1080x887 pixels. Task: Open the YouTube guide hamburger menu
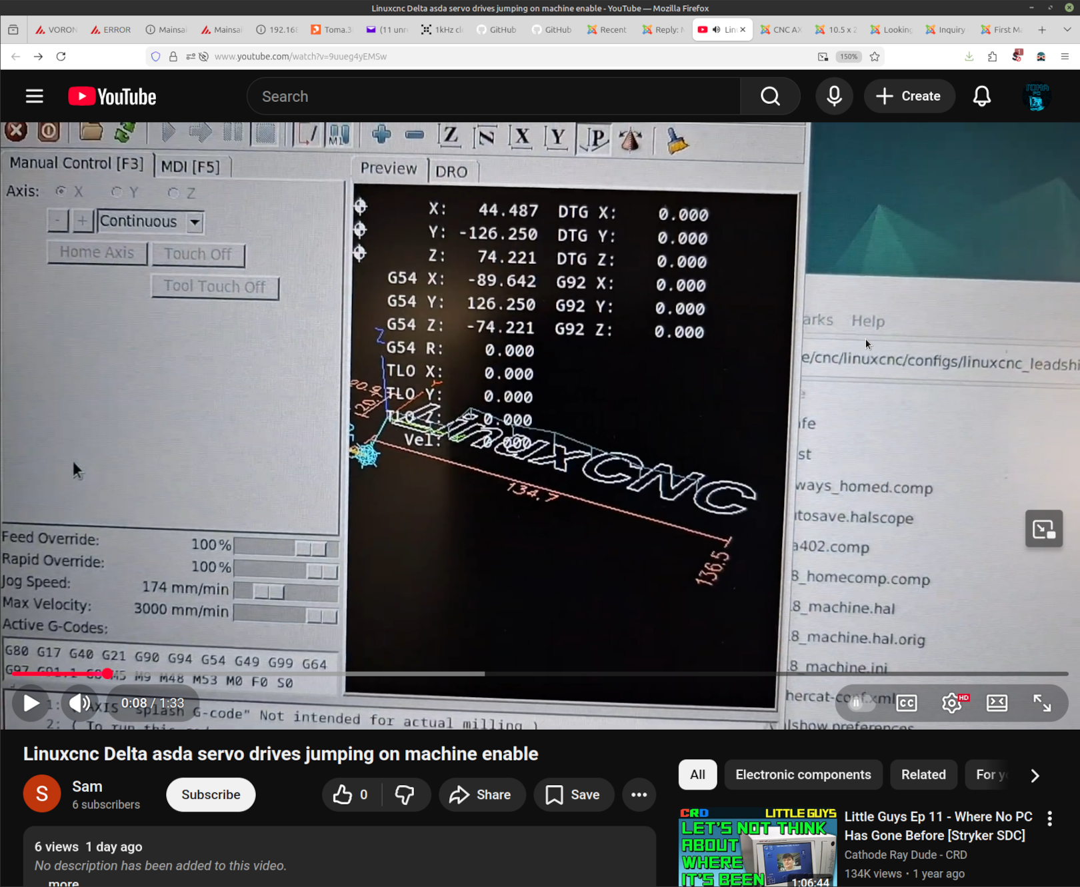click(x=35, y=97)
